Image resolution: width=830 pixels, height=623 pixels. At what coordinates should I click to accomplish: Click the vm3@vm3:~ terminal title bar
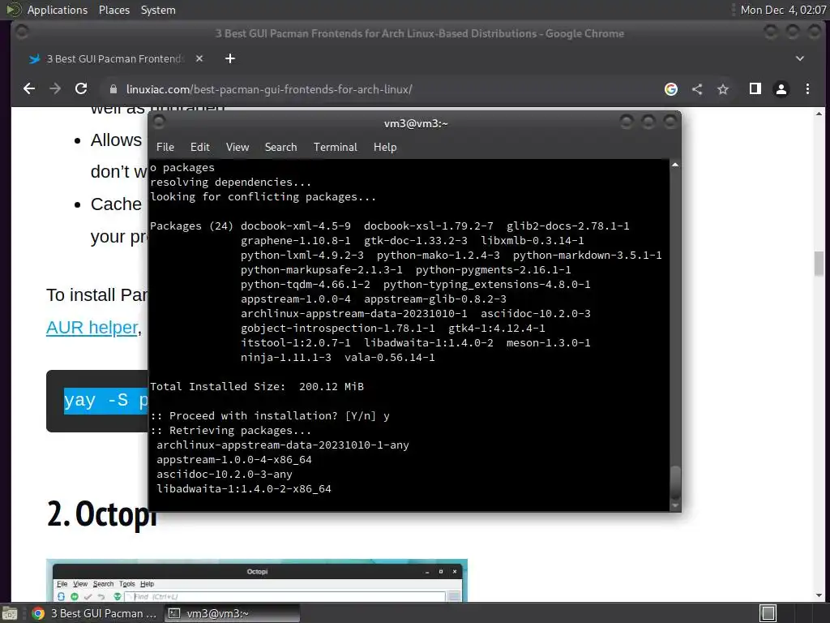coord(416,123)
